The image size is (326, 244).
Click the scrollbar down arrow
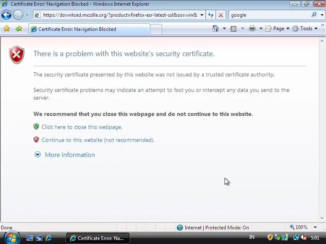coord(322,218)
